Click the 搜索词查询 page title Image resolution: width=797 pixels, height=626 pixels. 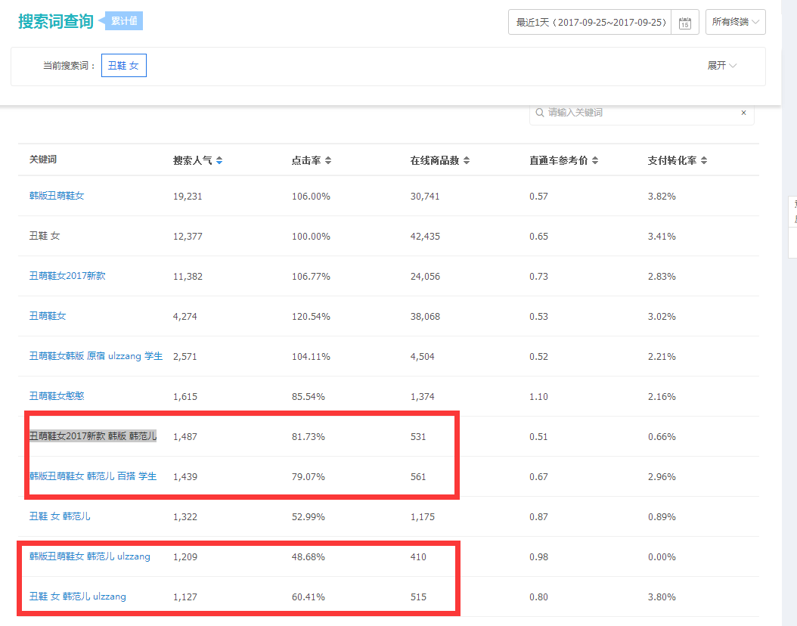[x=56, y=21]
